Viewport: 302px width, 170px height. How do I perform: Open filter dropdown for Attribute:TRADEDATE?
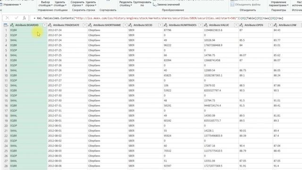(x=85, y=25)
